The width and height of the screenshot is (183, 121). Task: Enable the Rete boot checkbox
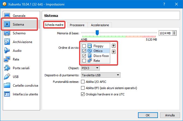[x=84, y=60]
